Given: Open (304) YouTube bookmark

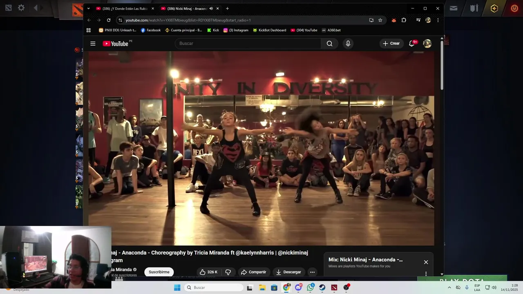Looking at the screenshot, I should 304,30.
